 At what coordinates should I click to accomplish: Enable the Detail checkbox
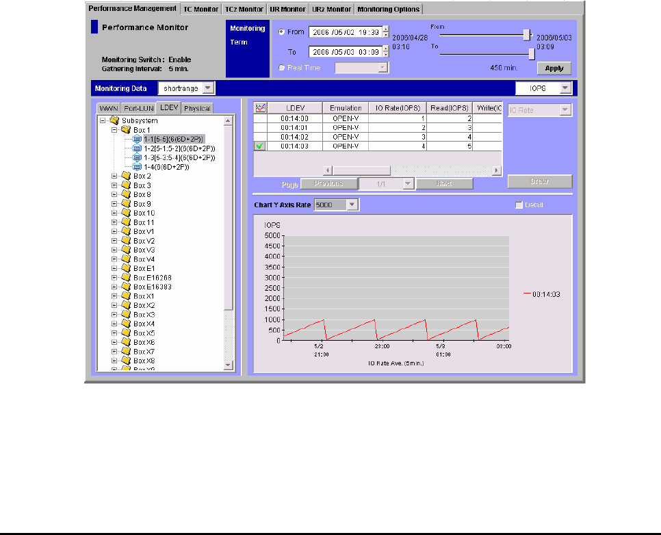click(x=519, y=205)
